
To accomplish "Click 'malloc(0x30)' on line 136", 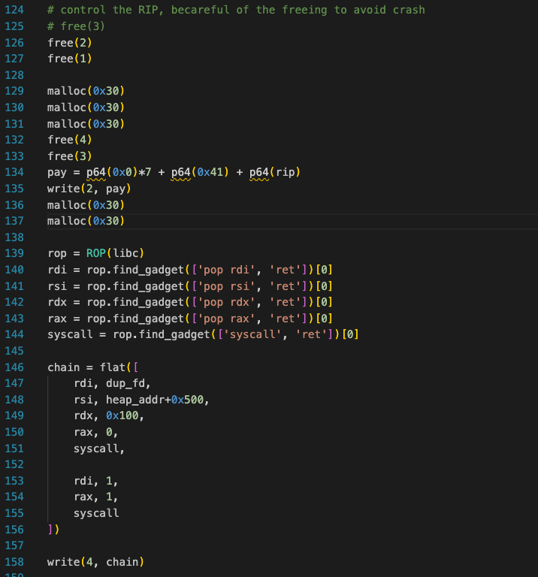I will point(86,205).
